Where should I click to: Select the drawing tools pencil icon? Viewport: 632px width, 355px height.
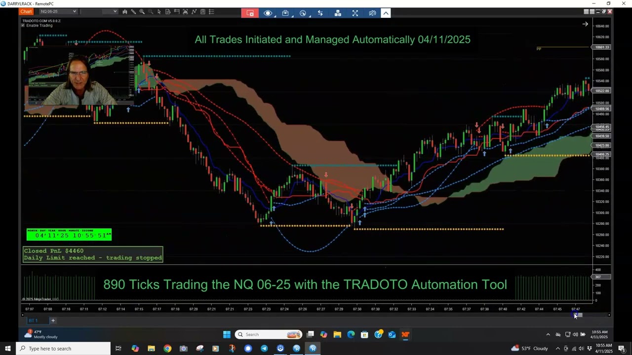[133, 11]
